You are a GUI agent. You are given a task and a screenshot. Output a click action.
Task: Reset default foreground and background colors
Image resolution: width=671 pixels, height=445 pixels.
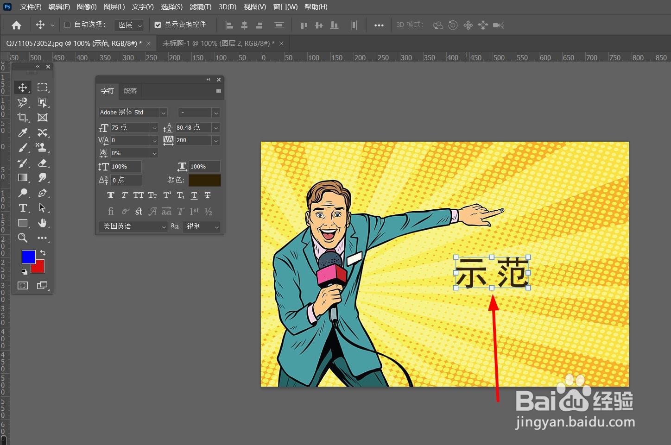[24, 271]
